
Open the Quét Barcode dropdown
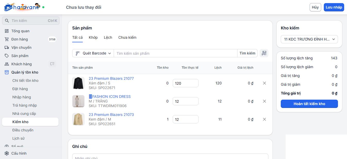[x=93, y=53]
